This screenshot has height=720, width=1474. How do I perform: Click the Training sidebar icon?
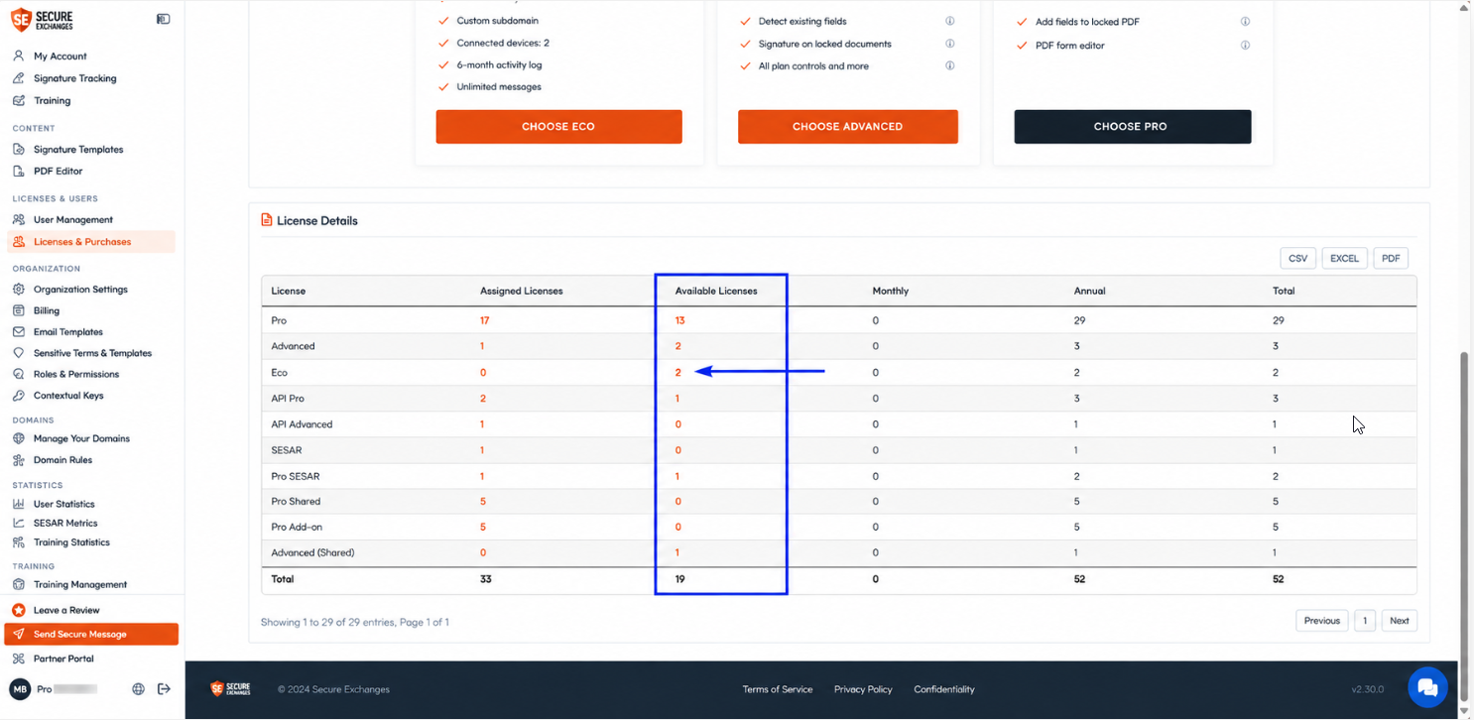[19, 100]
